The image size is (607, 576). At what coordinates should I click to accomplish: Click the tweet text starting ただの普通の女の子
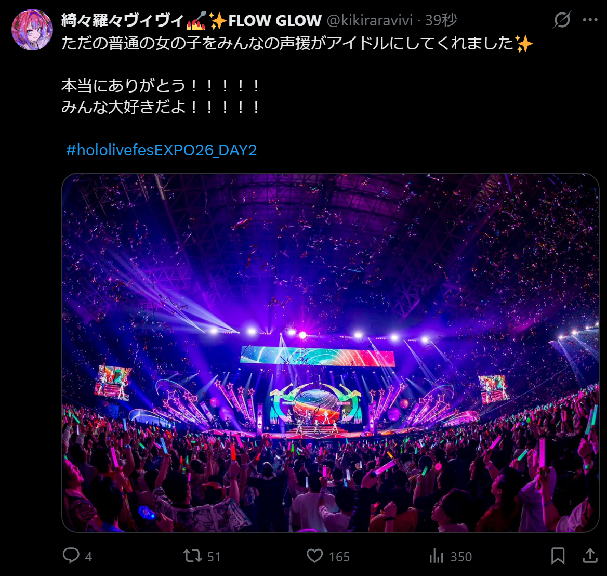pyautogui.click(x=297, y=43)
